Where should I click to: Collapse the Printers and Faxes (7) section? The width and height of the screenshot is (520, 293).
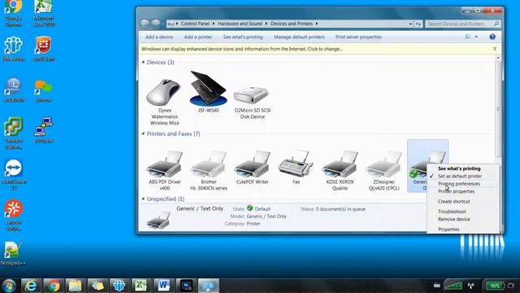pyautogui.click(x=143, y=133)
